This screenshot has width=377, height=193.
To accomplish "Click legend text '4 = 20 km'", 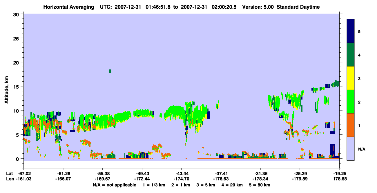I will click(232, 185).
